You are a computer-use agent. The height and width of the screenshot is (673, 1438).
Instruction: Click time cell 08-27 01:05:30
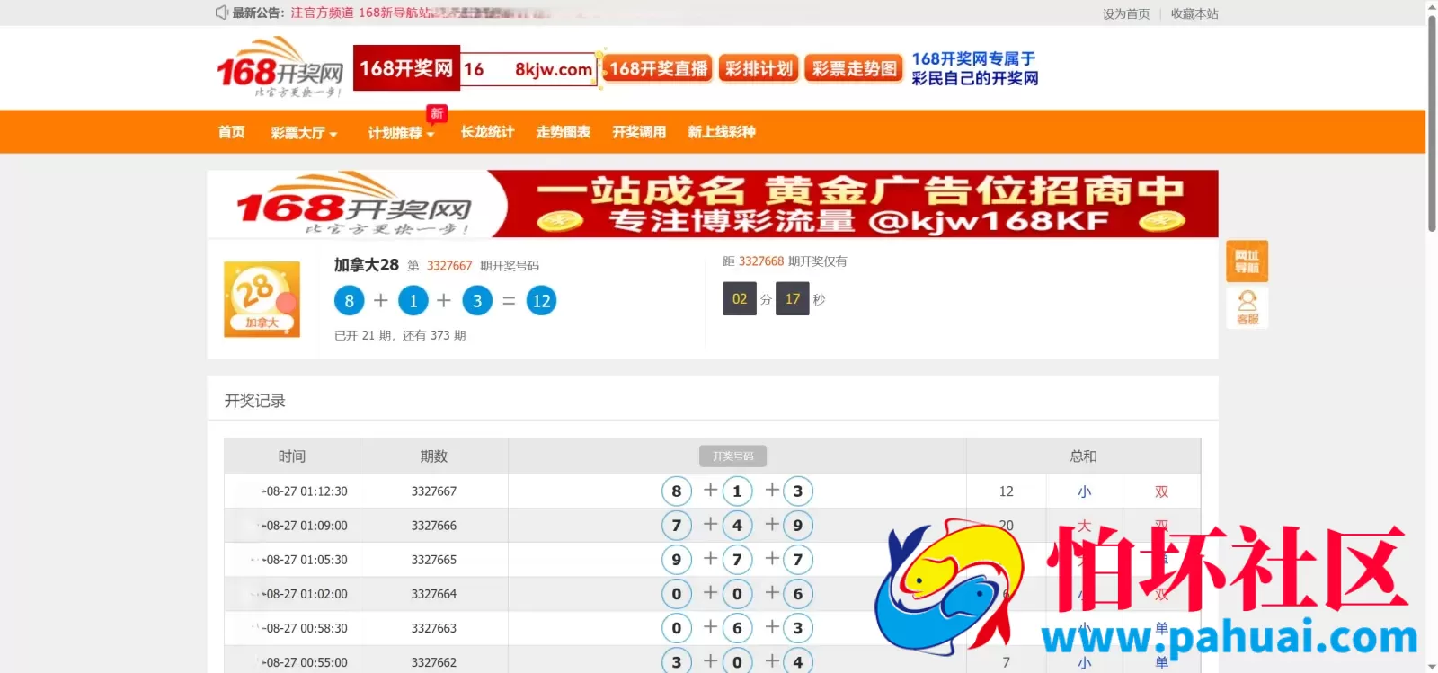click(305, 560)
